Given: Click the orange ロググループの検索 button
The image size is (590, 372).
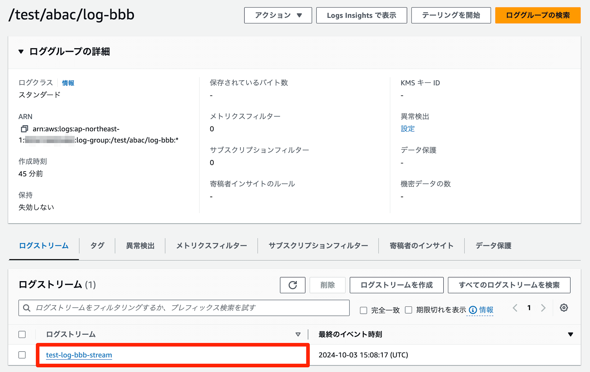Looking at the screenshot, I should [x=538, y=15].
